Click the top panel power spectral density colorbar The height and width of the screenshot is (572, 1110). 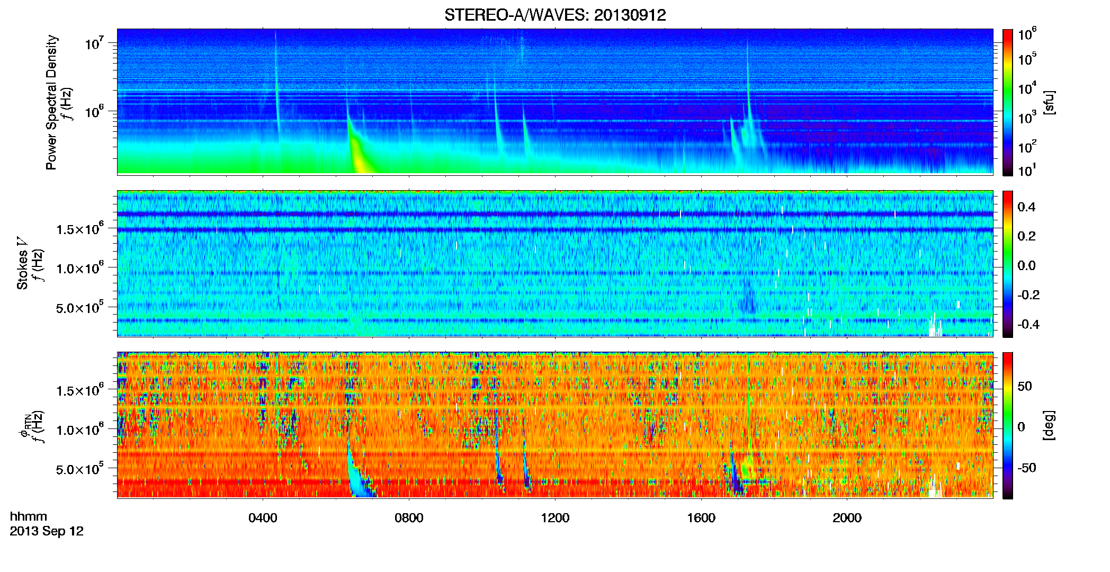pos(1007,102)
